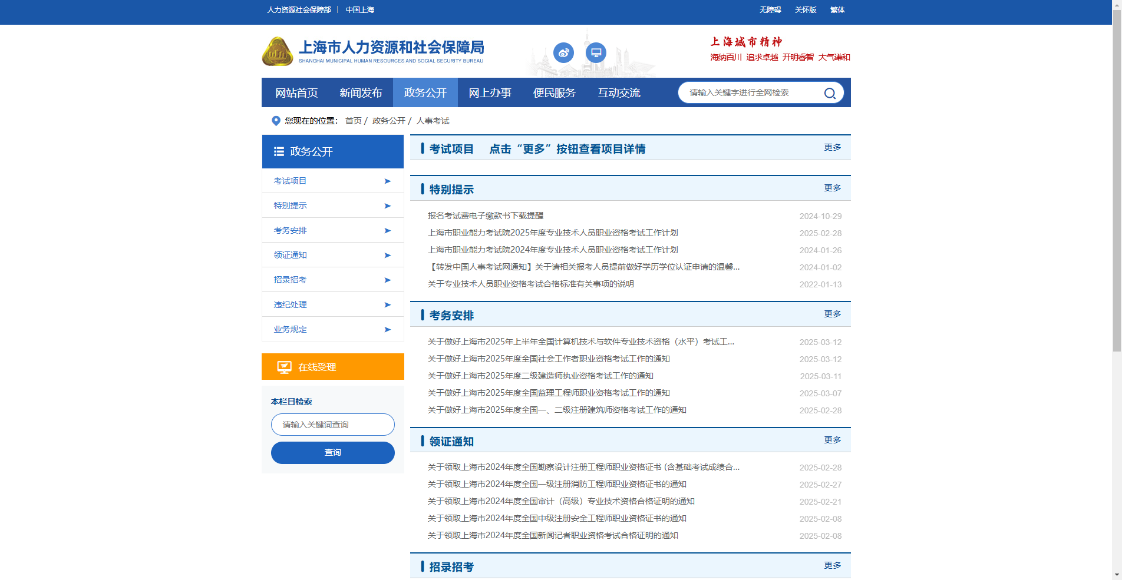Click 首页 in the breadcrumb trail

pyautogui.click(x=352, y=121)
